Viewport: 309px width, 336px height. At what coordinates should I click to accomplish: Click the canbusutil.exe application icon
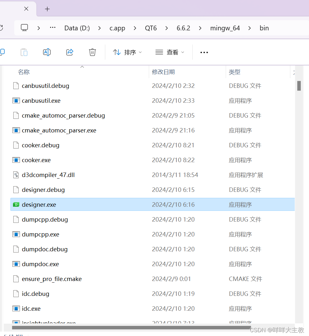(16, 101)
